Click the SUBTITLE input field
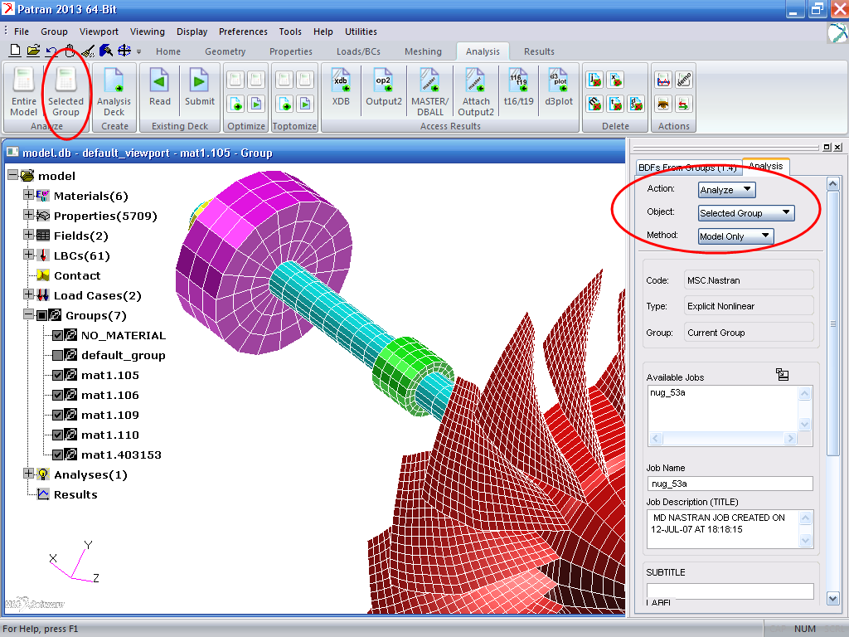The image size is (849, 637). coord(730,591)
